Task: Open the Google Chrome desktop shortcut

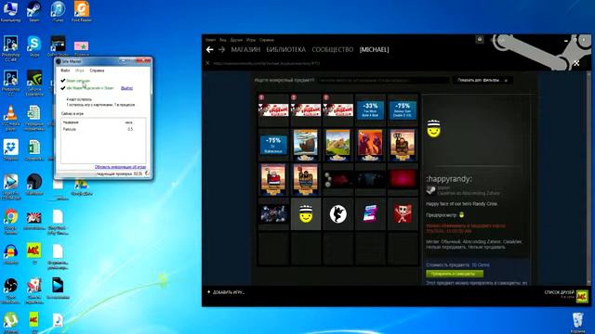Action: [x=10, y=222]
